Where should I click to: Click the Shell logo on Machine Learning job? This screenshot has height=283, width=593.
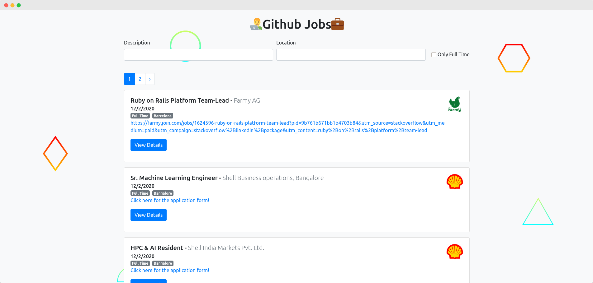pyautogui.click(x=454, y=182)
